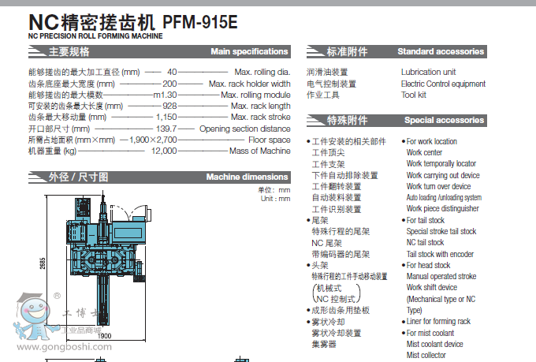Click the 'Main specifications' header
This screenshot has width=536, height=362.
(249, 51)
